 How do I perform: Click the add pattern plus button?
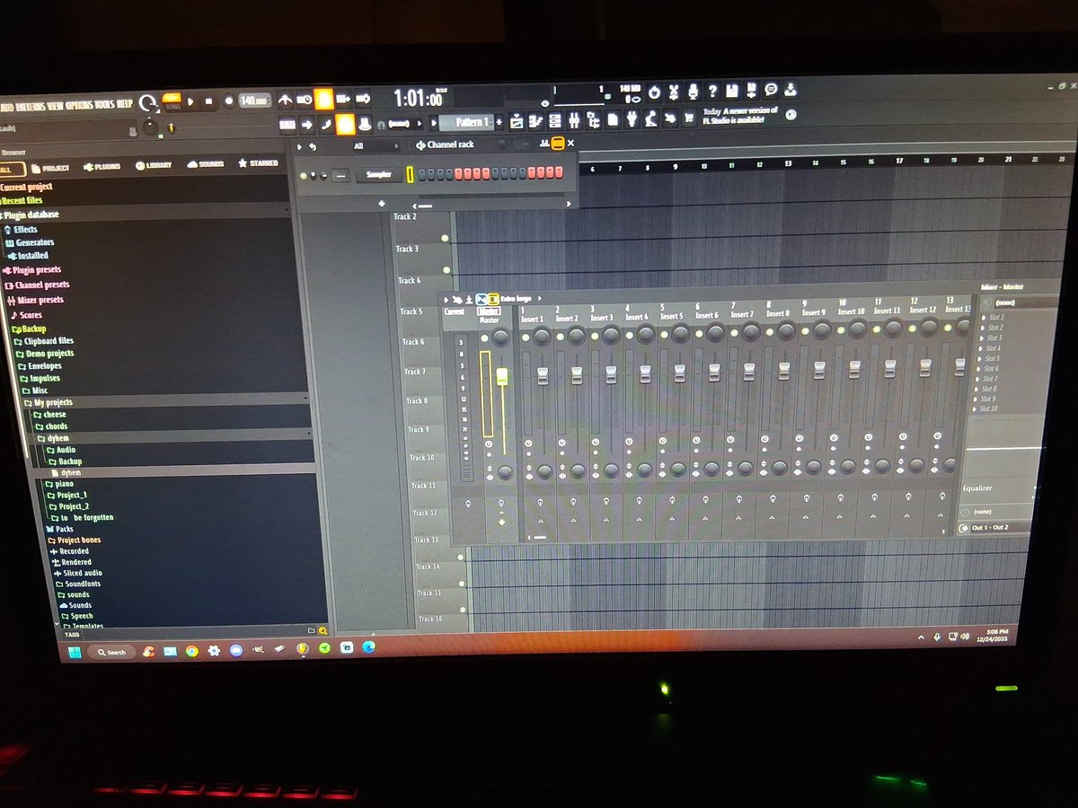[499, 121]
